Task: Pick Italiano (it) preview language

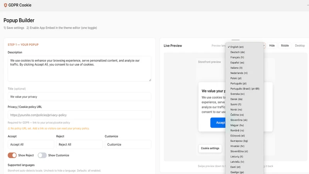Action: (244, 68)
